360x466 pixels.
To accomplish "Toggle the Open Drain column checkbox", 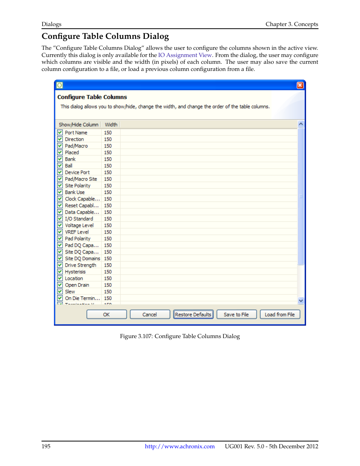I will (x=60, y=285).
